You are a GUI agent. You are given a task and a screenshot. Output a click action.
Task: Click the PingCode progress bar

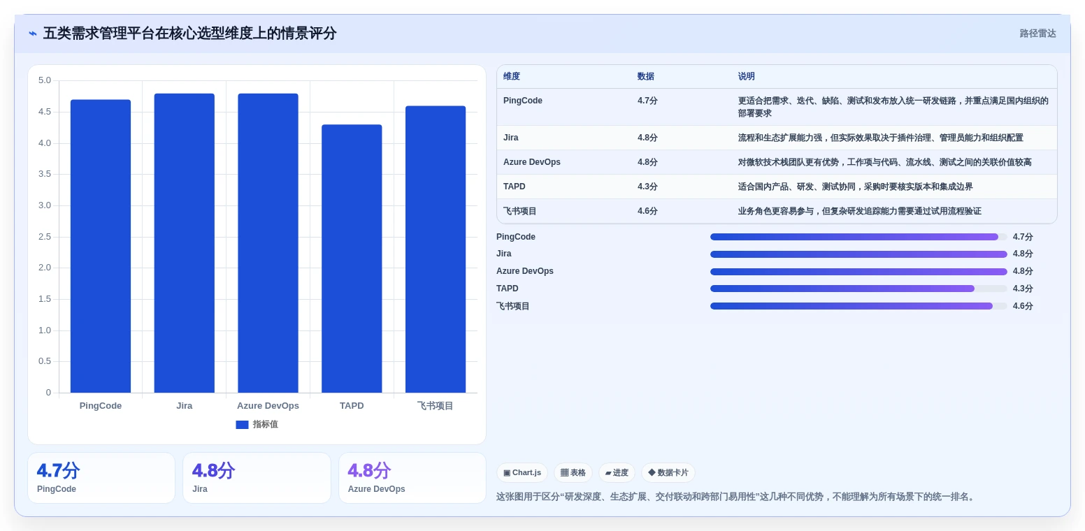coord(858,237)
